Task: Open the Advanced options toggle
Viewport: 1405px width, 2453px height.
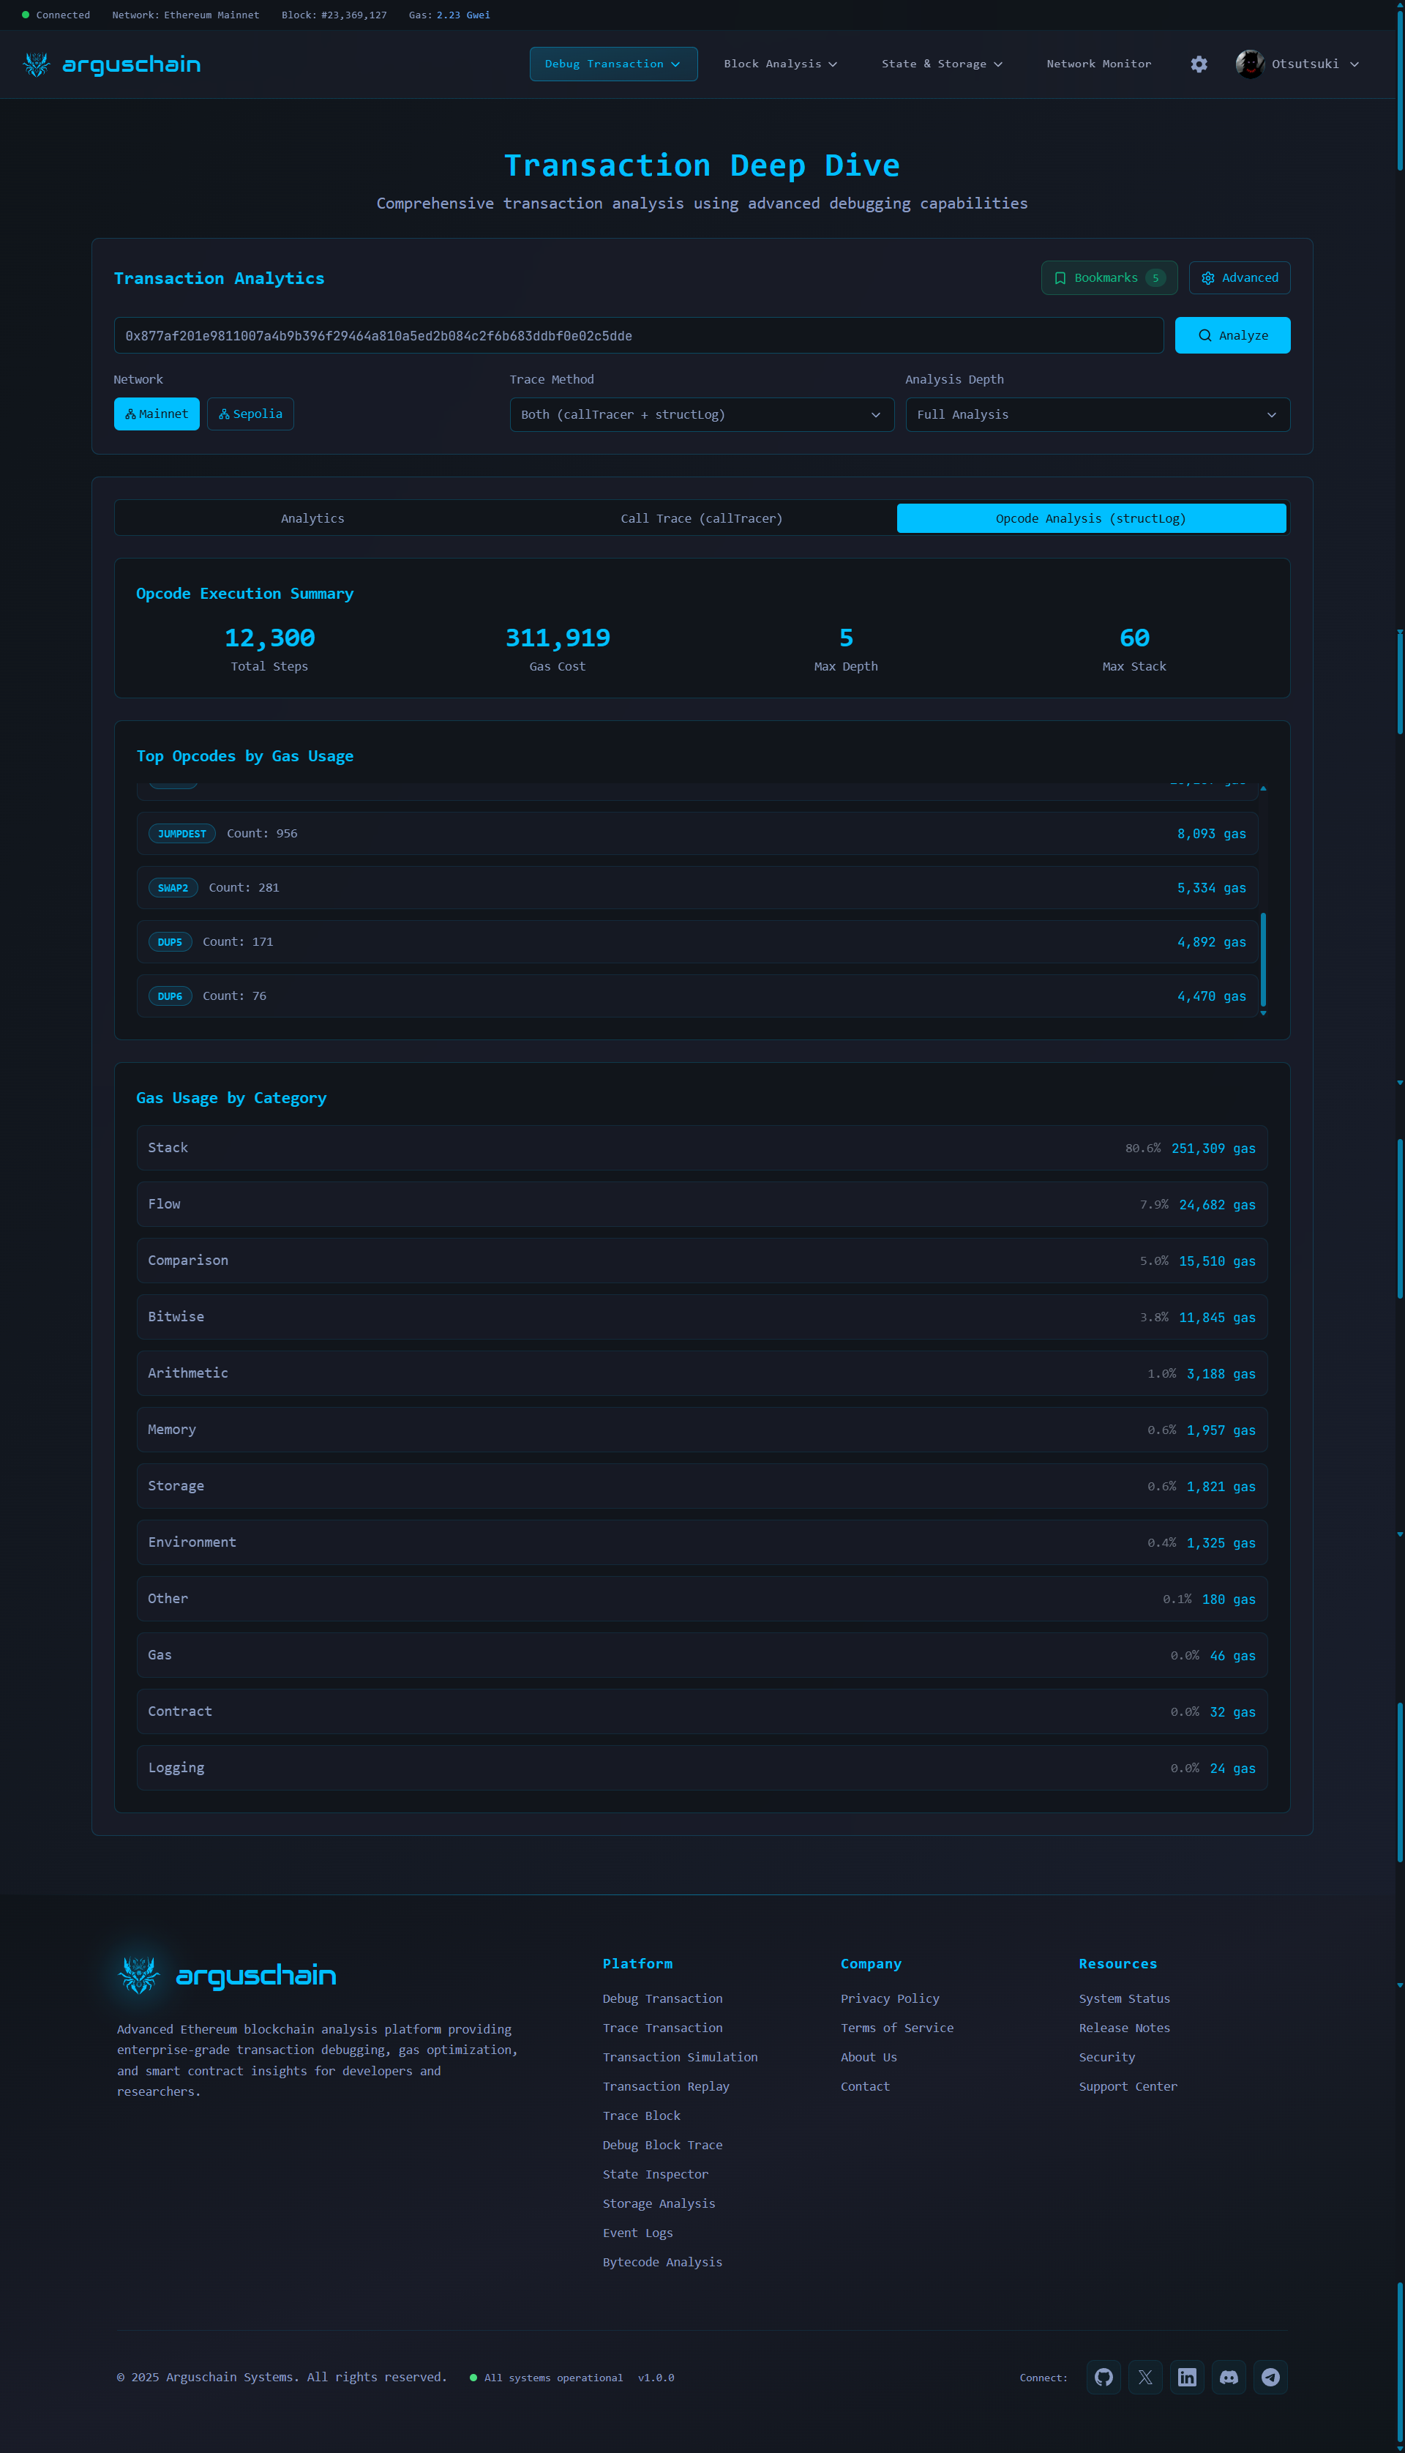Action: (1239, 278)
